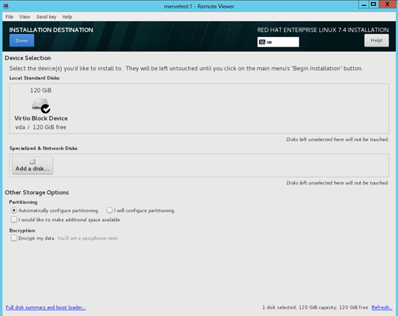Click the You'll set a passphrase next hint

[88, 238]
